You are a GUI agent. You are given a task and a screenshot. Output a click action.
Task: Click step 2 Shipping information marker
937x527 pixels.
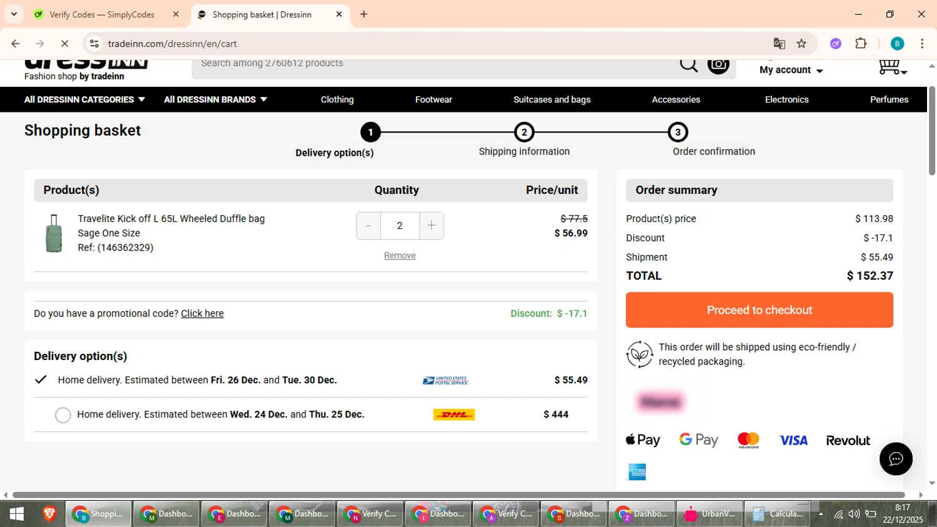click(x=524, y=132)
